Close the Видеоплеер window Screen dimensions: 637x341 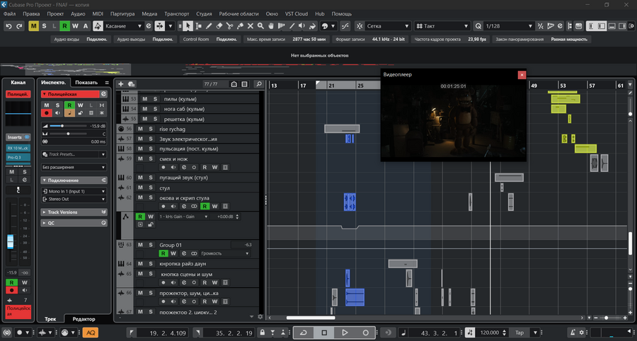point(522,74)
